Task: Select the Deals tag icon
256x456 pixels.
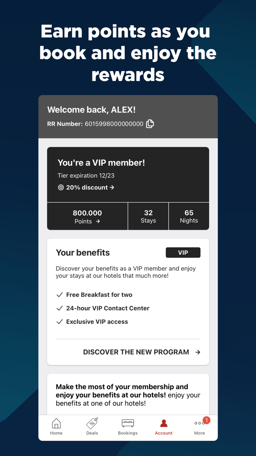Action: pos(92,424)
